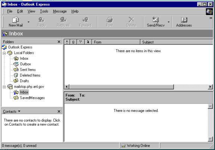The width and height of the screenshot is (215, 150).
Task: Open the Drafts folder
Action: coord(24,81)
